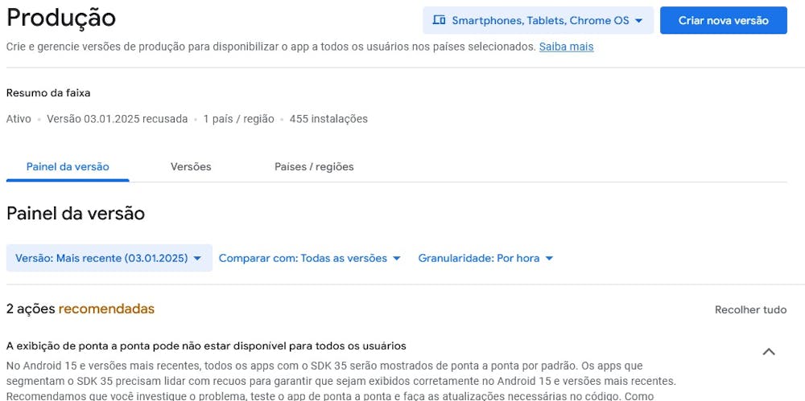Click the arrow on the Versão filter chip

coord(197,259)
